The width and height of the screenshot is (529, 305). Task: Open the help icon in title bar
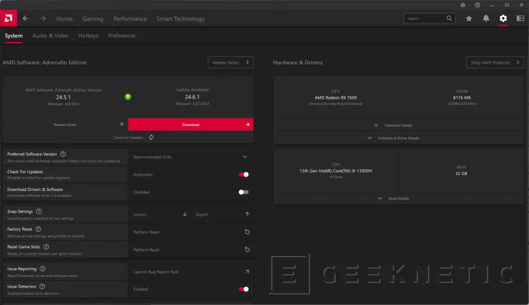click(477, 5)
